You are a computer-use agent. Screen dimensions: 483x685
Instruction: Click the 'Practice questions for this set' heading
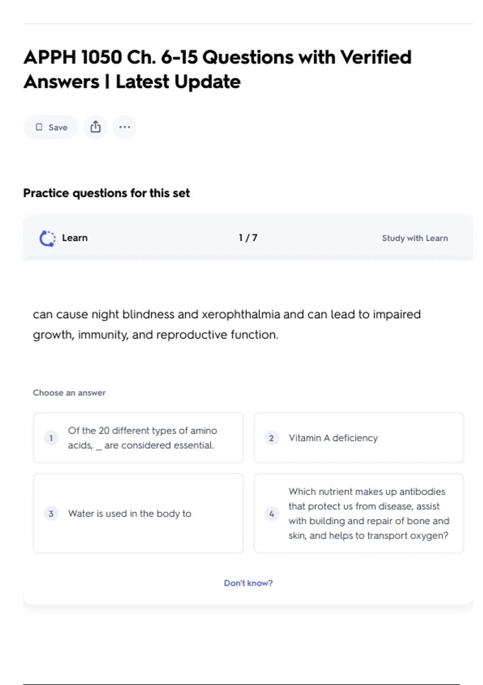pyautogui.click(x=106, y=193)
